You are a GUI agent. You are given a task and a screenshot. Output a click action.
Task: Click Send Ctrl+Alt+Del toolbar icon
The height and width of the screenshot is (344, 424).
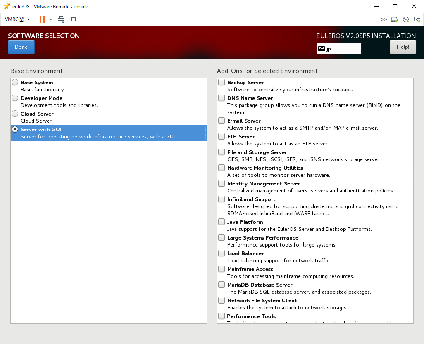(x=61, y=19)
